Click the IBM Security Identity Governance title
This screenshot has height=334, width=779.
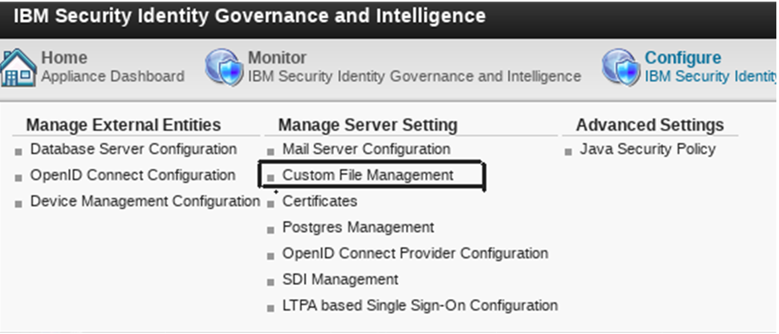249,16
